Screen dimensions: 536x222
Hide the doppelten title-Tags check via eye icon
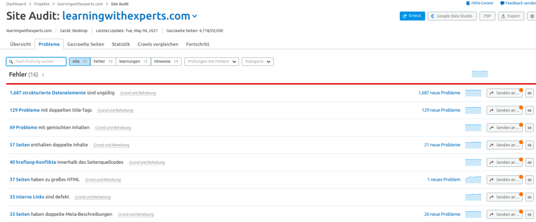530,110
